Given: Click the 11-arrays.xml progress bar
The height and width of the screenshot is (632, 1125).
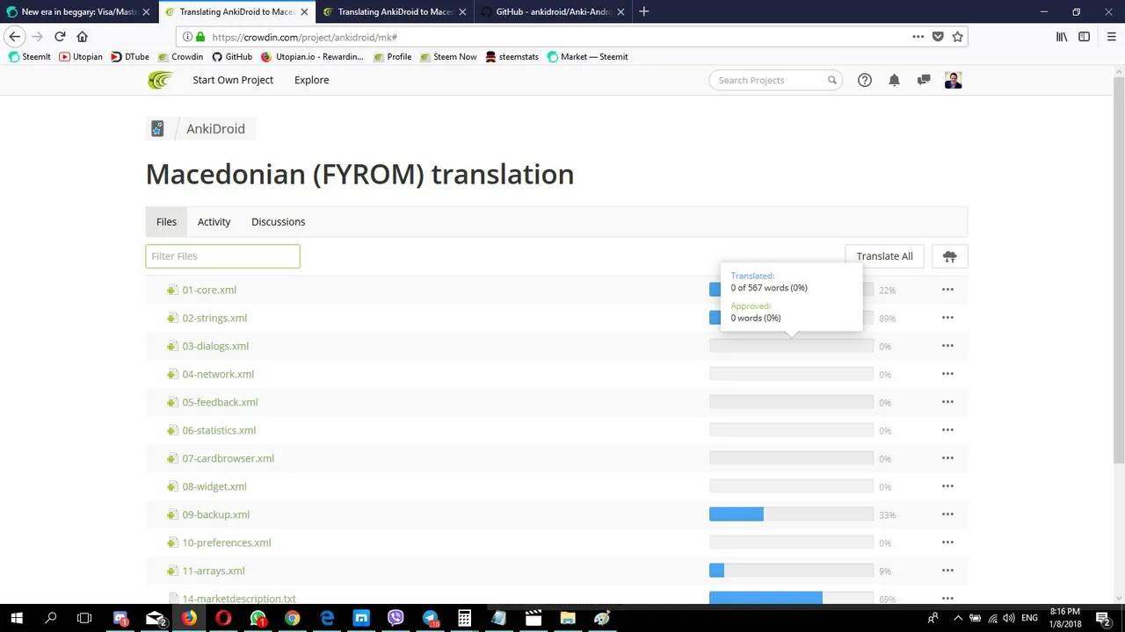Looking at the screenshot, I should pyautogui.click(x=791, y=571).
